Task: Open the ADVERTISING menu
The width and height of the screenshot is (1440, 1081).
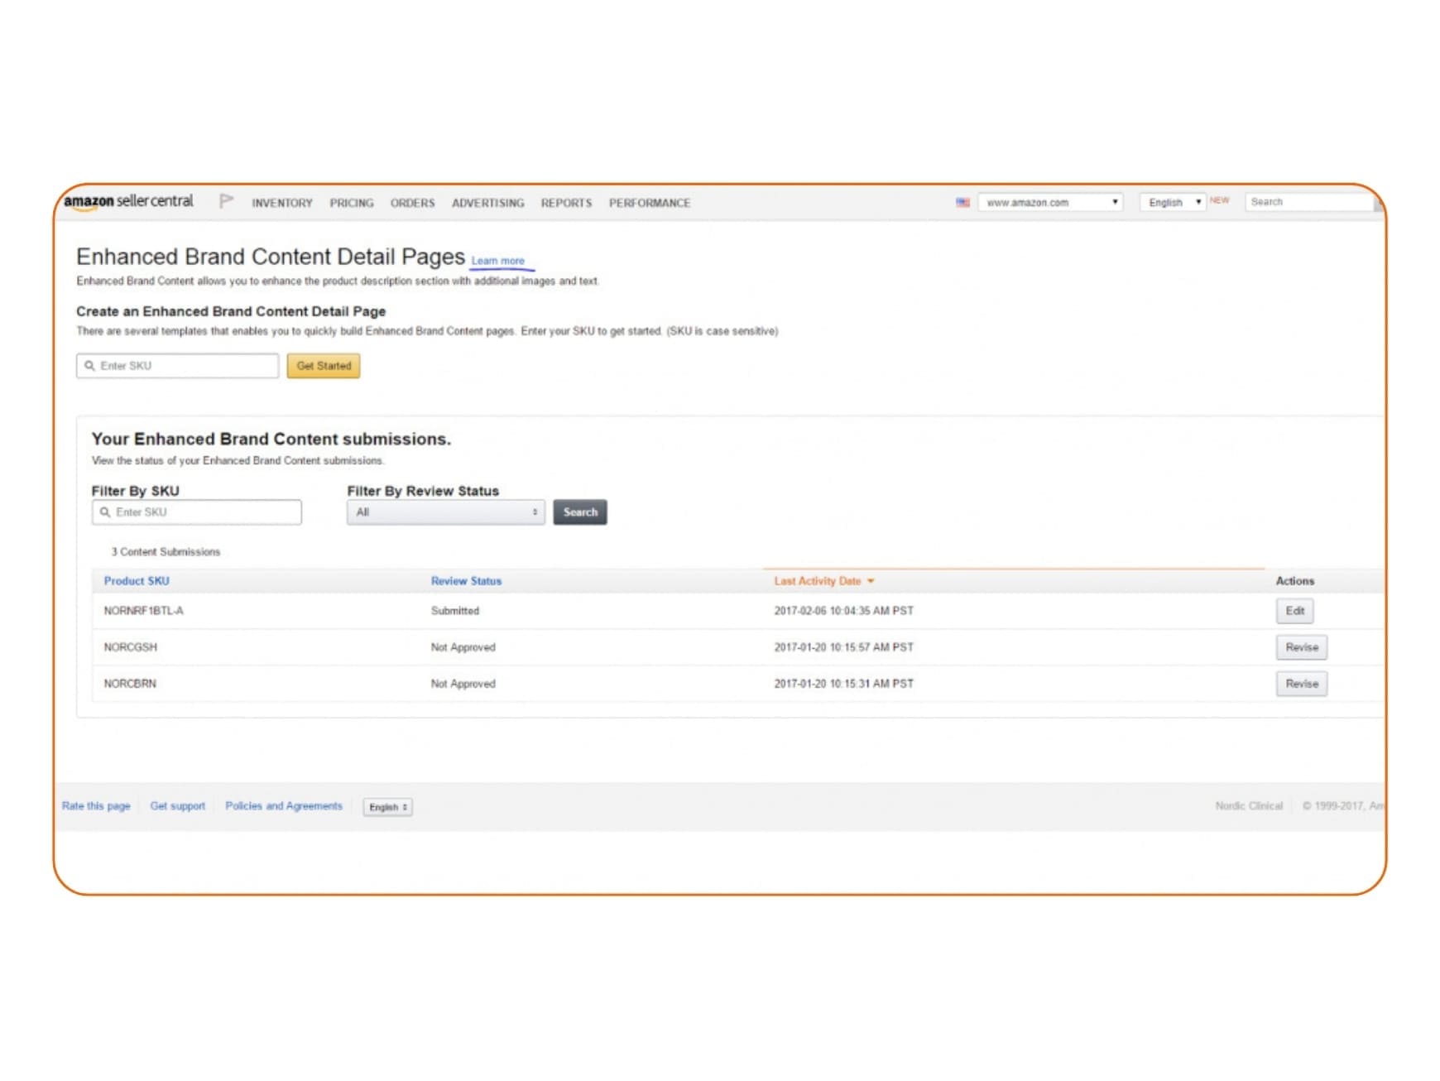Action: click(488, 203)
